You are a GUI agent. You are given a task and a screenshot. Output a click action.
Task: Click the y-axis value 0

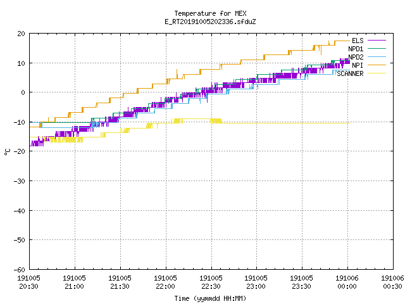point(23,92)
